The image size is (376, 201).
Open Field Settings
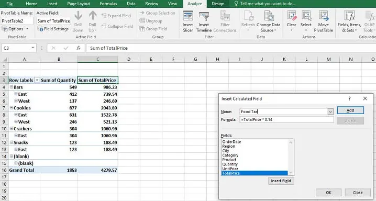point(53,29)
